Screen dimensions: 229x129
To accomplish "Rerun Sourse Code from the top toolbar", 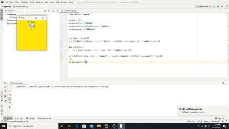I will 214,6.
